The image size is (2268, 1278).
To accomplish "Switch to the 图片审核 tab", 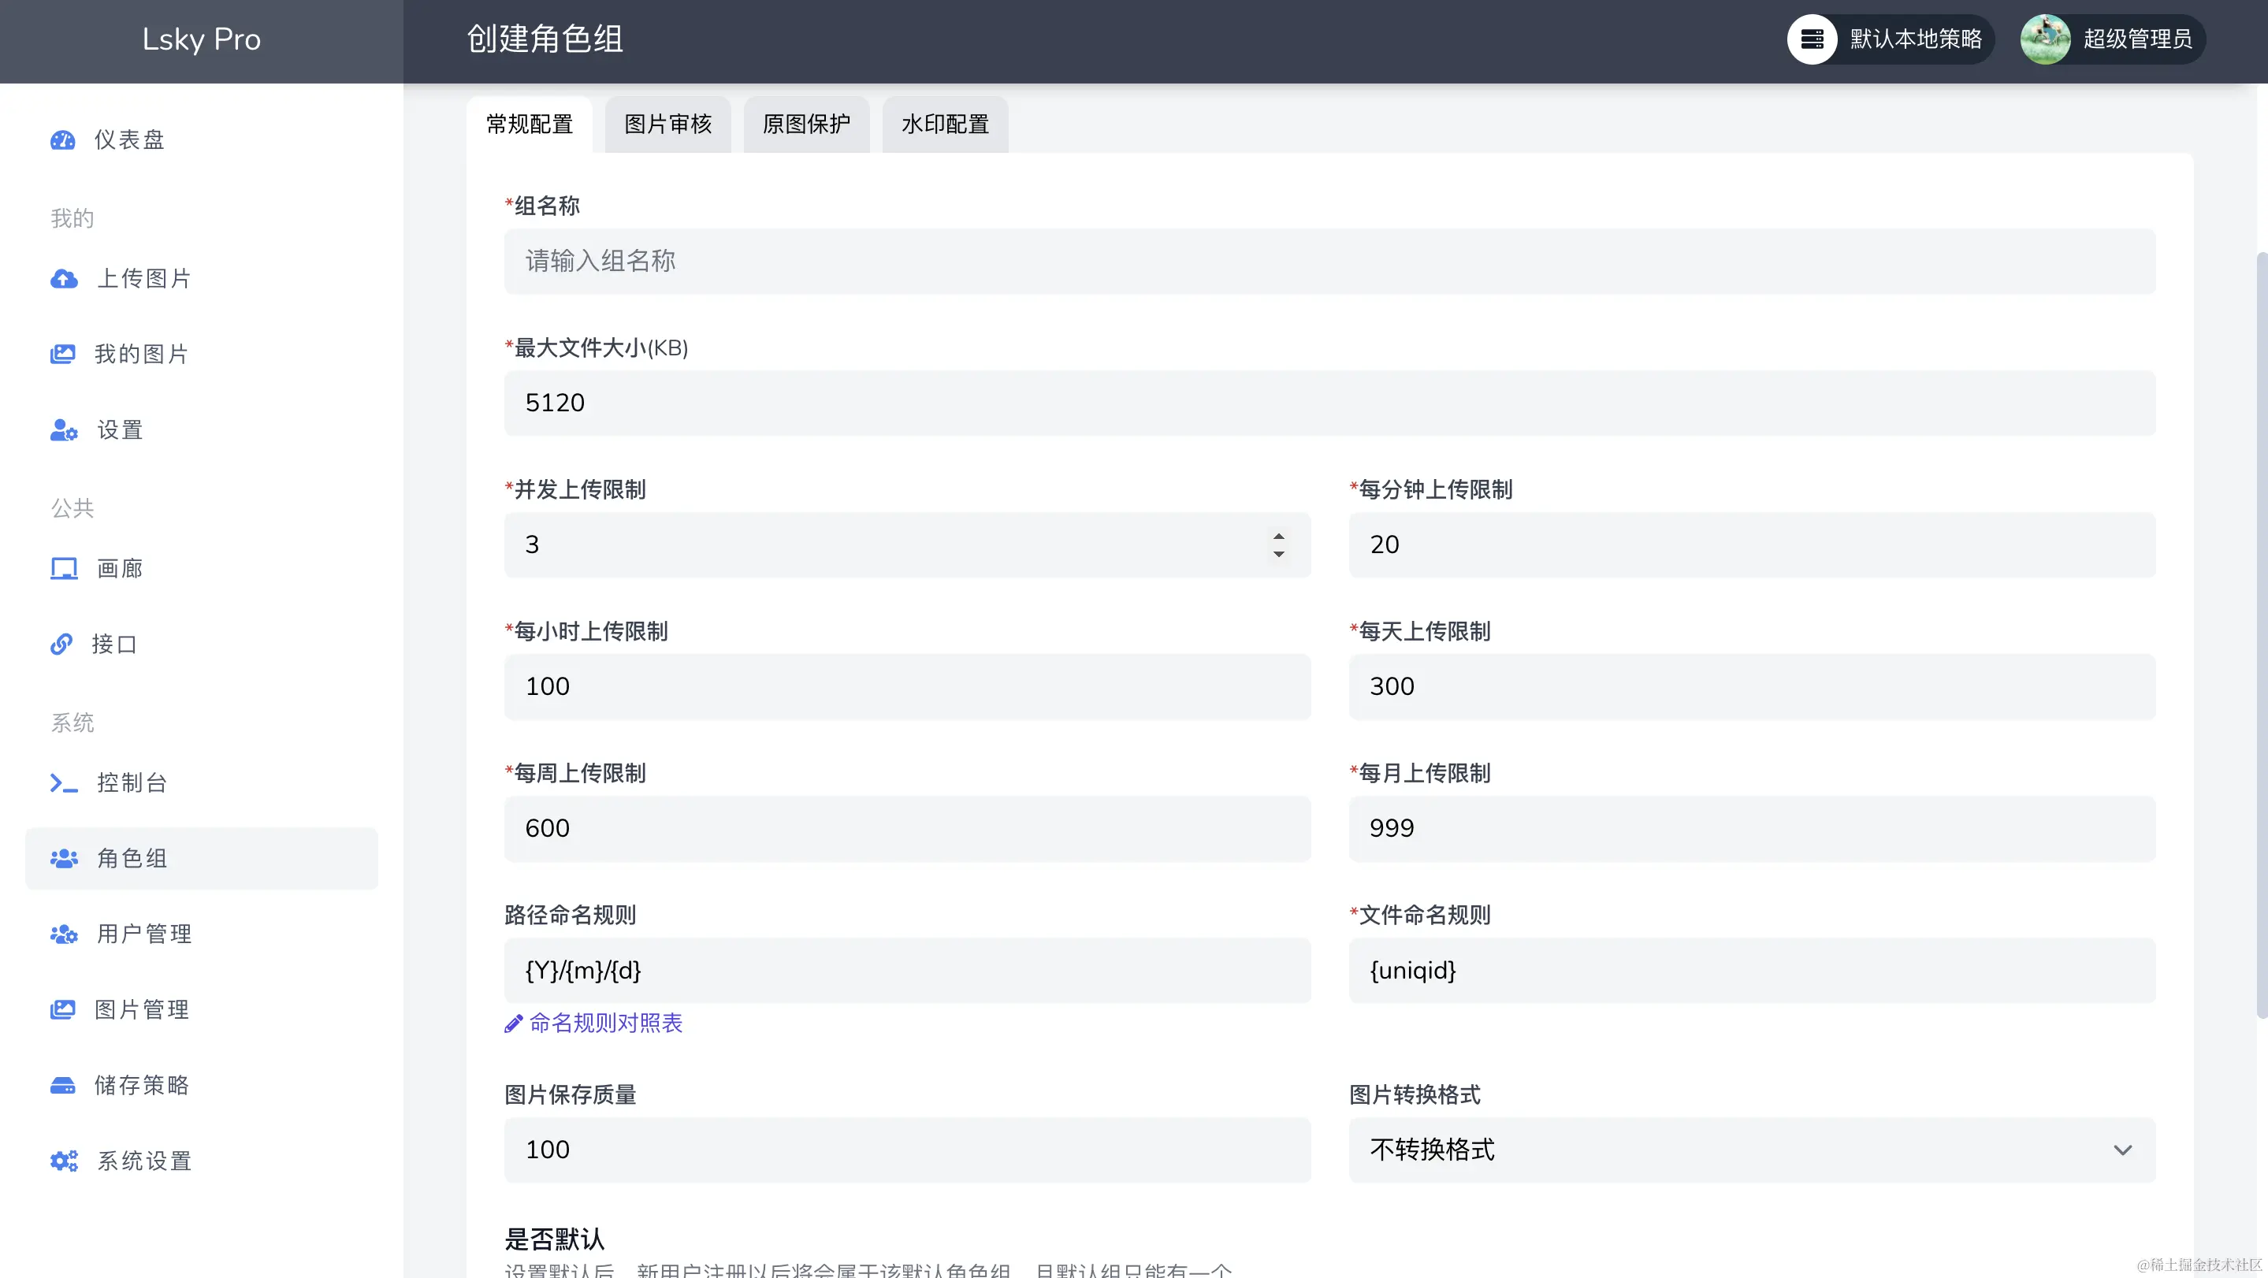I will tap(667, 124).
